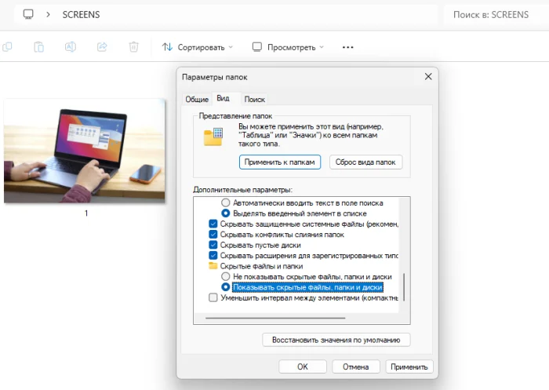The image size is (549, 390).
Task: Open the Просмотреть dropdown
Action: (x=288, y=47)
